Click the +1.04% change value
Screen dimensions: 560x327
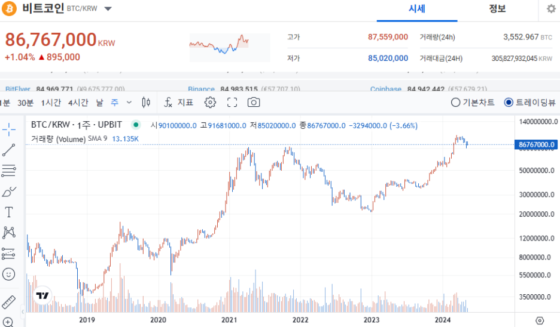pyautogui.click(x=20, y=57)
